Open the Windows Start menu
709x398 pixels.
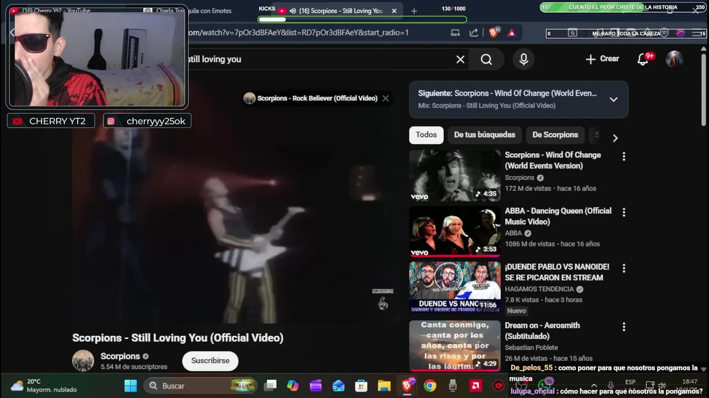131,386
